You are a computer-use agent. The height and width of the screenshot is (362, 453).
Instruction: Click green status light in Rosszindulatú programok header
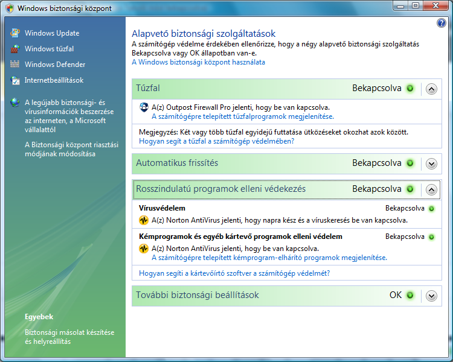pos(410,189)
